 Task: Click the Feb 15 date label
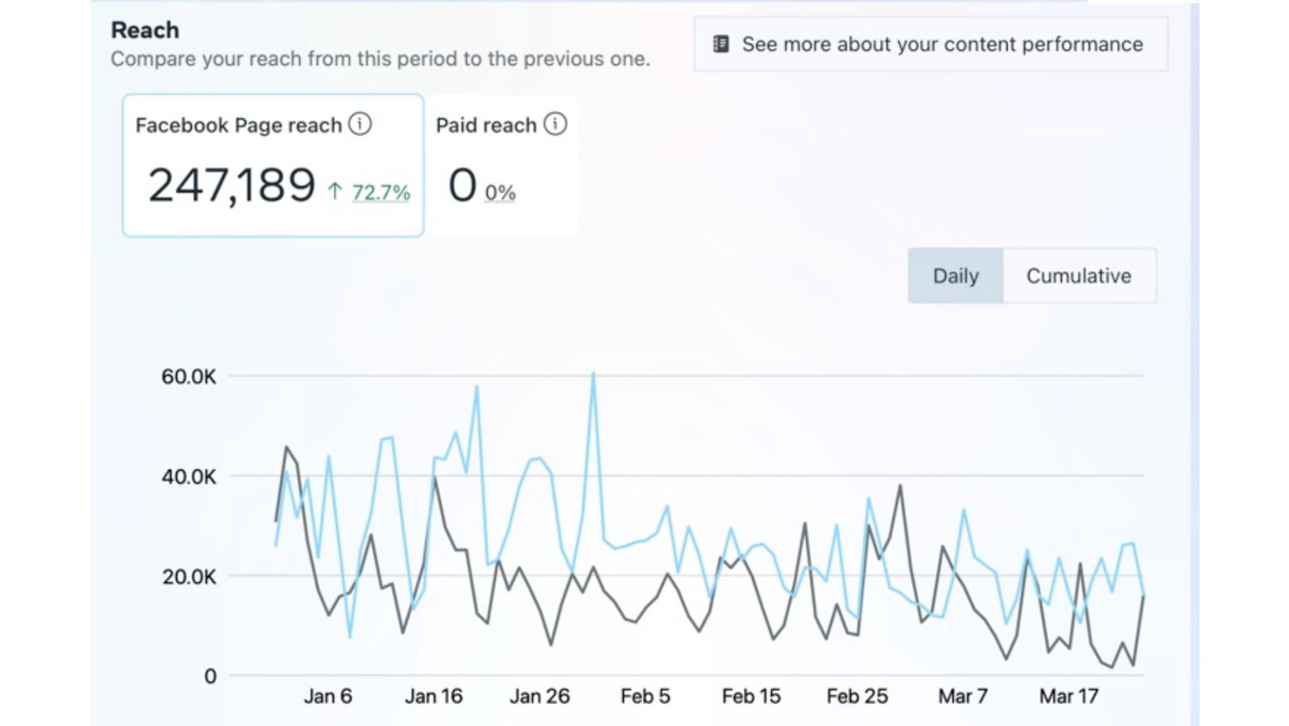tap(751, 696)
